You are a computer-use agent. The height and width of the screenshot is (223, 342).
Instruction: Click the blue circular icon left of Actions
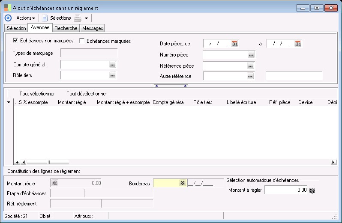[8, 18]
